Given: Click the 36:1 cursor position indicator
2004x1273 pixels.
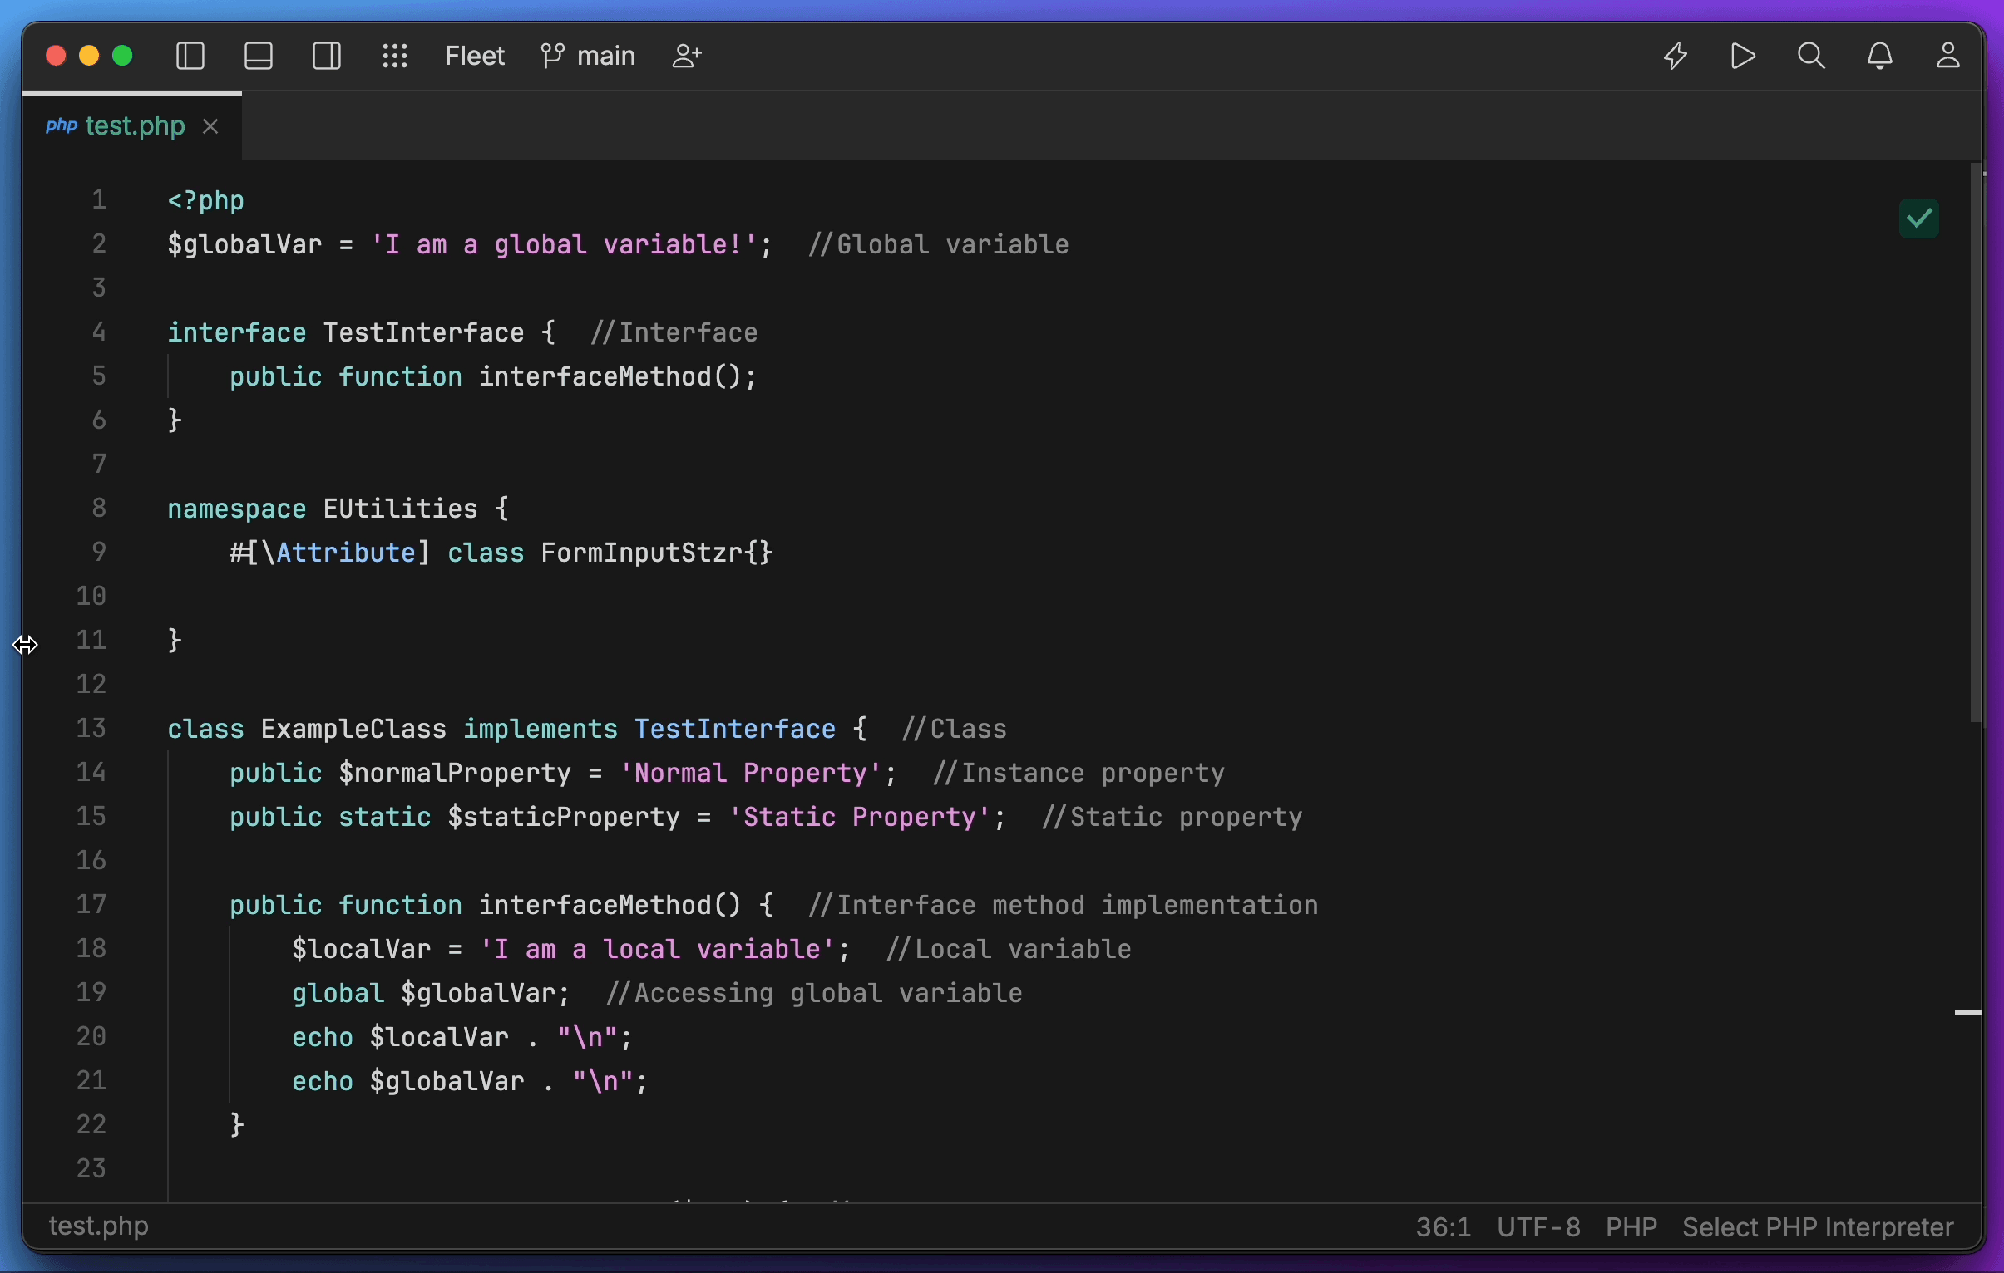Looking at the screenshot, I should 1443,1227.
